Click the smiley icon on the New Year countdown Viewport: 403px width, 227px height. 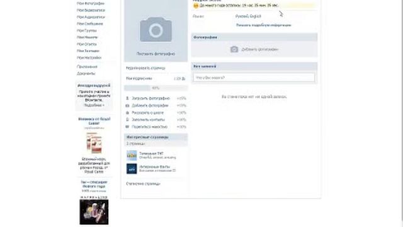[196, 6]
